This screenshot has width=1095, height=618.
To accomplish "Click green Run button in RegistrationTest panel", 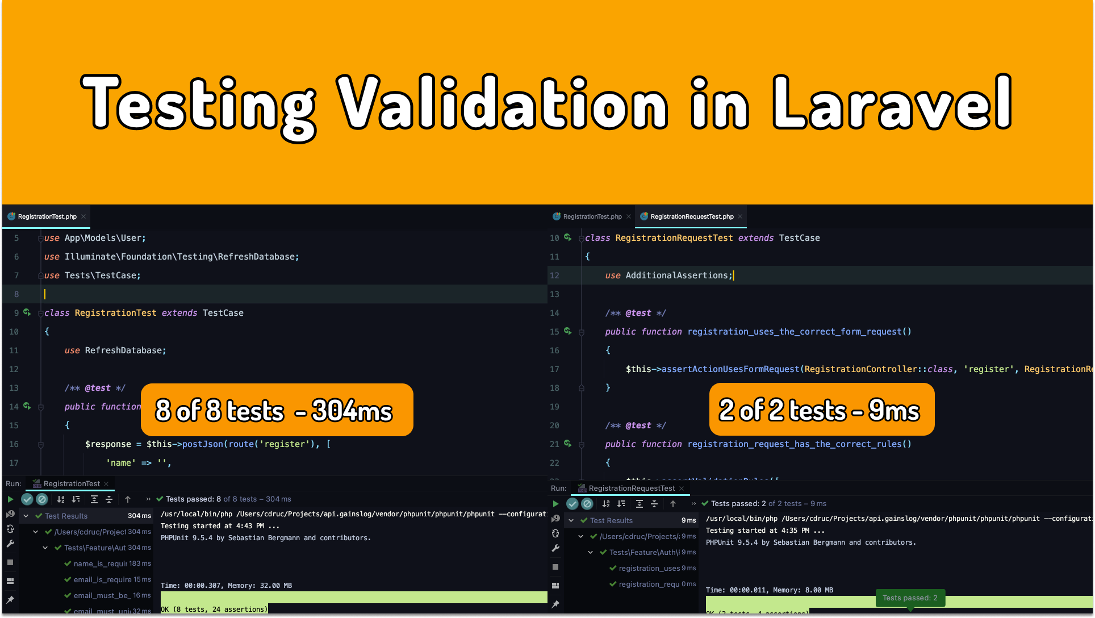I will tap(10, 499).
